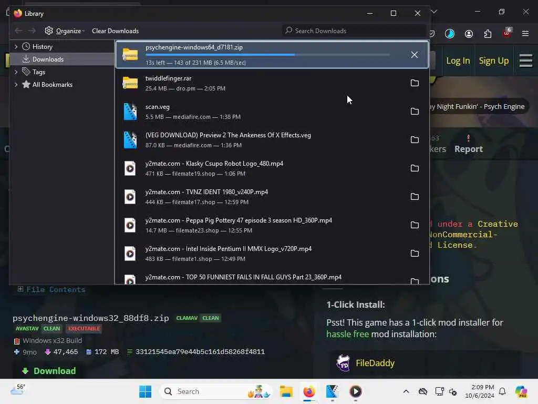
Task: Select Downloads in Library sidebar
Action: tap(48, 59)
